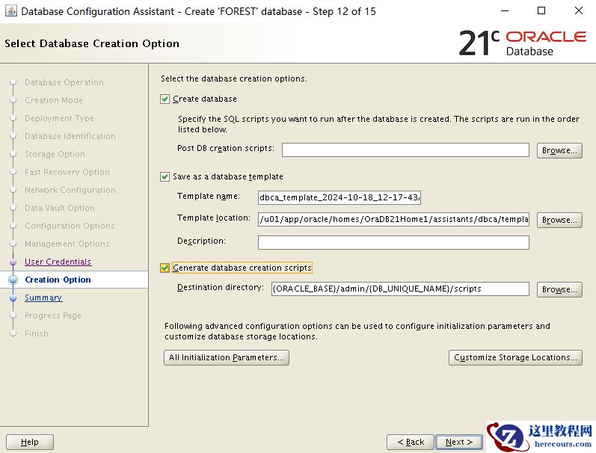Viewport: 596px width, 453px height.
Task: Select the Creation Option step
Action: point(58,280)
